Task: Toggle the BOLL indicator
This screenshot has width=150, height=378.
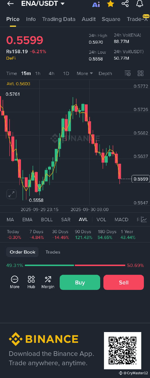Action: point(47,220)
